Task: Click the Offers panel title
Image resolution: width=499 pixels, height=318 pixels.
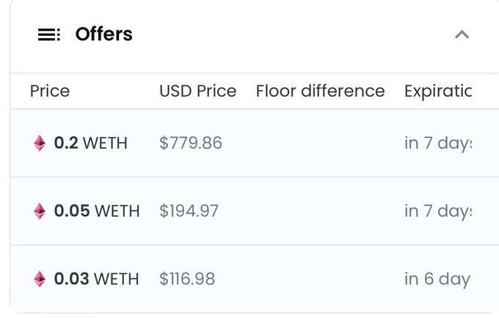Action: pos(103,34)
